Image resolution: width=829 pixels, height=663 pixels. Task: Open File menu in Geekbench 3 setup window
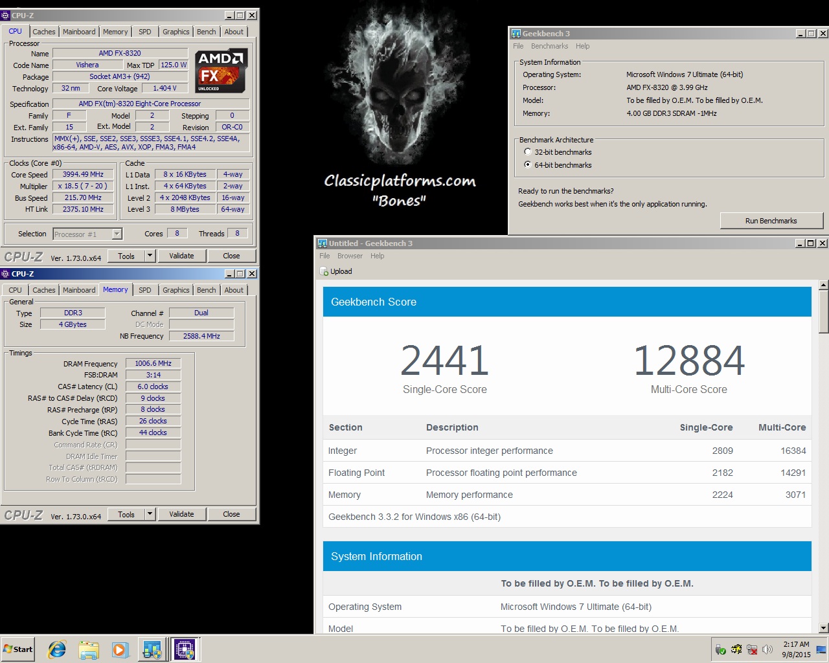tap(518, 47)
